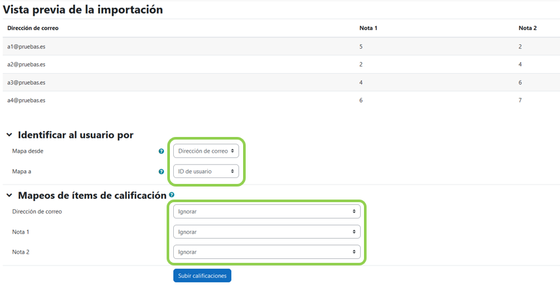
Task: Open the Dirección de correo mapping dropdown
Action: pos(267,212)
